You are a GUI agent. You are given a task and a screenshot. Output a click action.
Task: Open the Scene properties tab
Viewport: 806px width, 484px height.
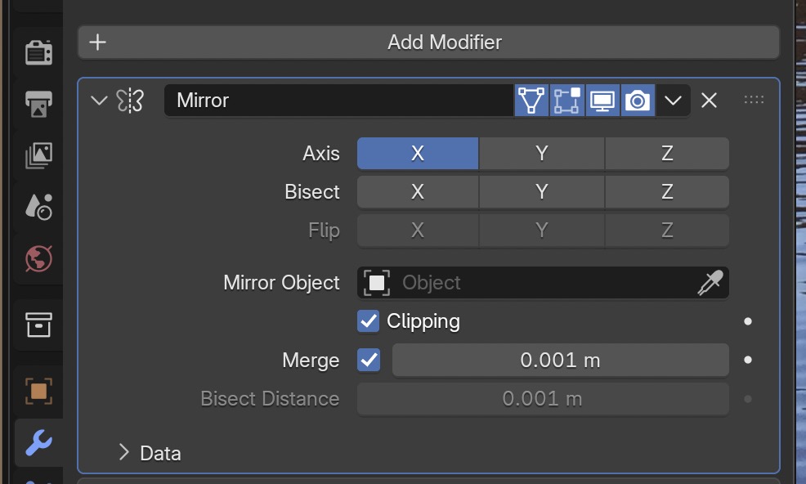tap(38, 207)
